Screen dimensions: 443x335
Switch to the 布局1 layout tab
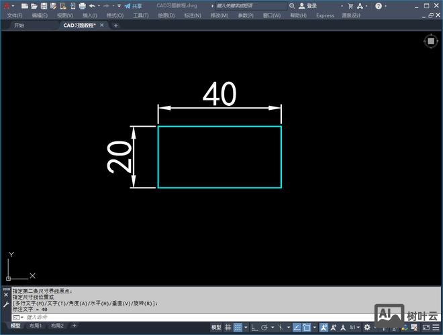(34, 326)
